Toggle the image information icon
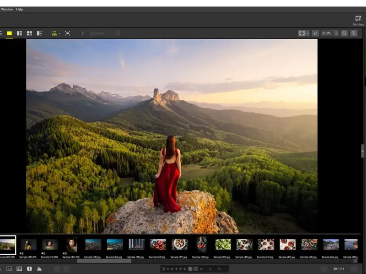Image resolution: width=366 pixels, height=274 pixels. (29, 269)
